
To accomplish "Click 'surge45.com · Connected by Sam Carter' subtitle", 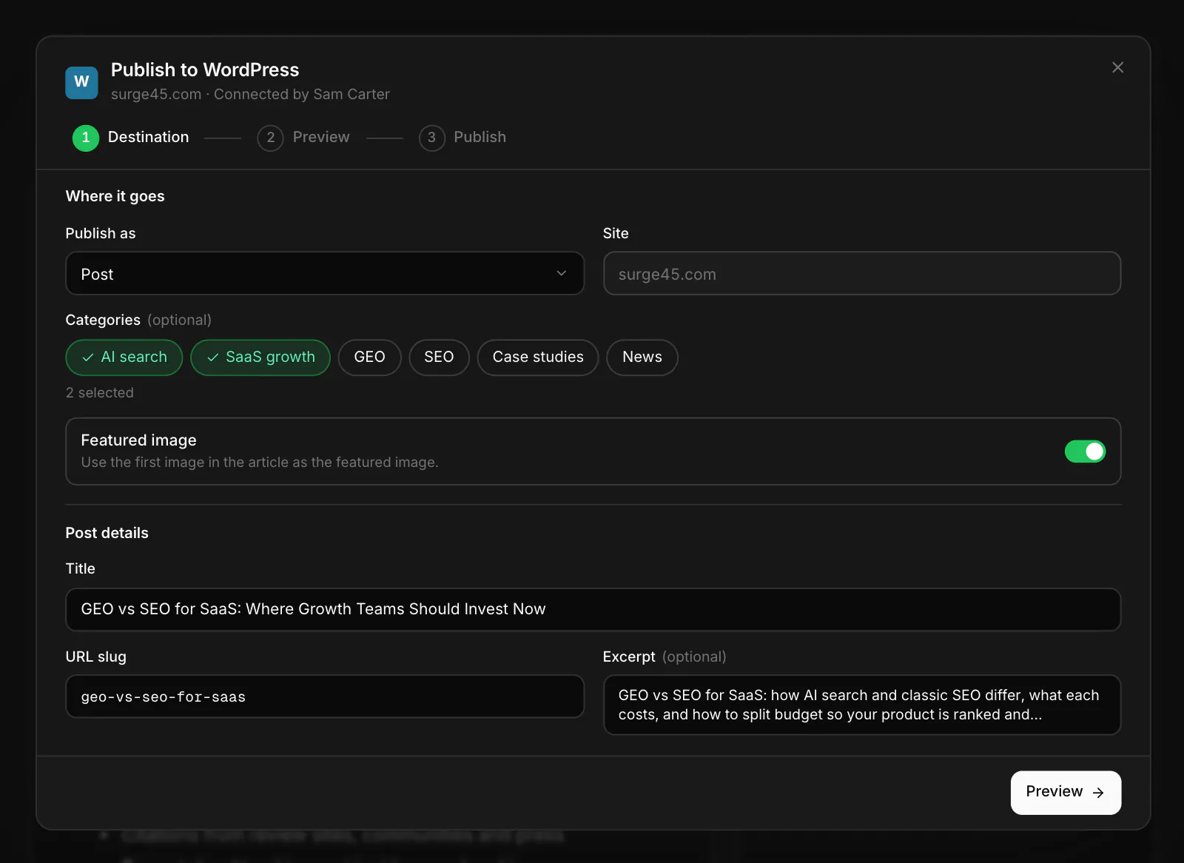I will click(x=250, y=95).
